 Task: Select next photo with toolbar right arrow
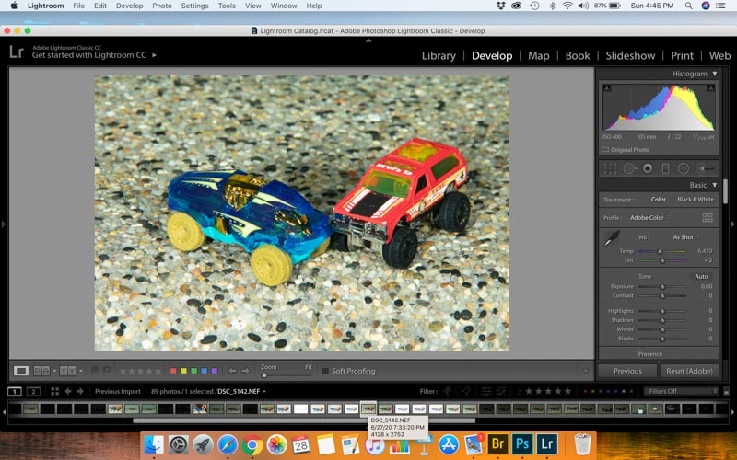(x=245, y=371)
